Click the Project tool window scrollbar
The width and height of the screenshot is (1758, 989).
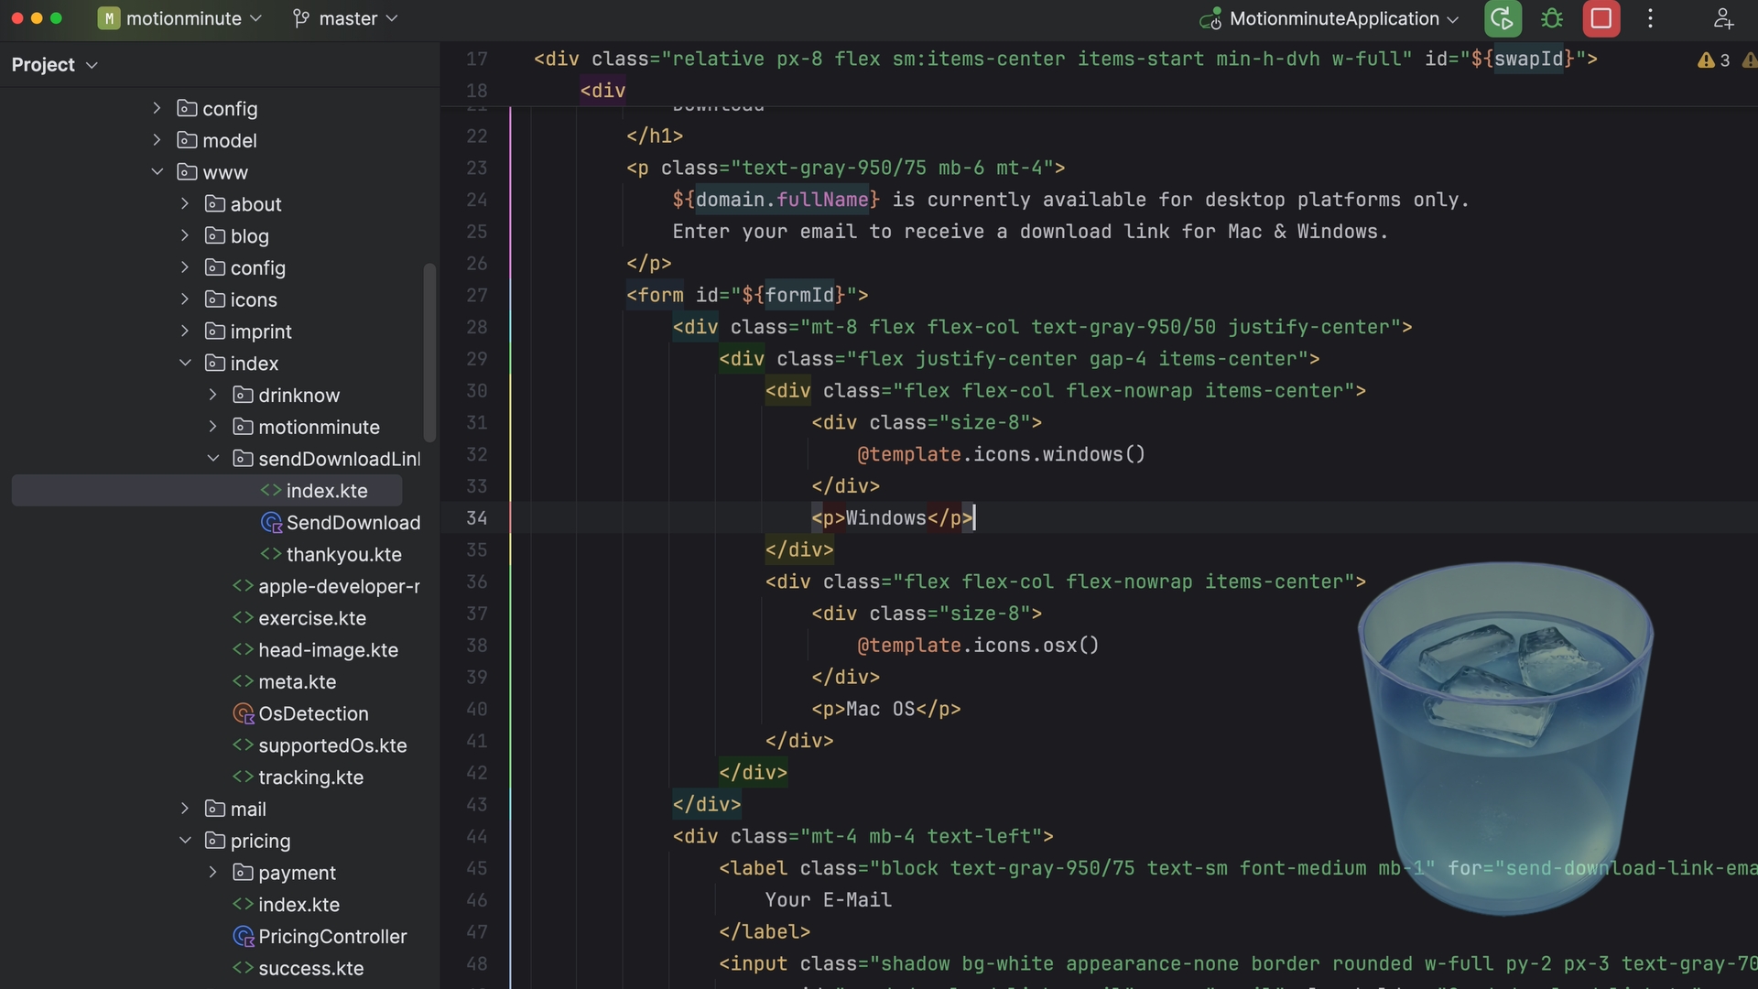click(429, 353)
